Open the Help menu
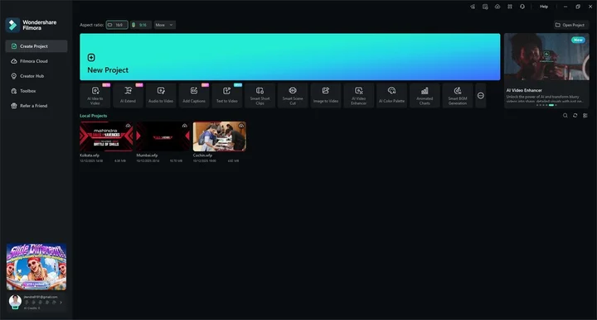 click(544, 7)
